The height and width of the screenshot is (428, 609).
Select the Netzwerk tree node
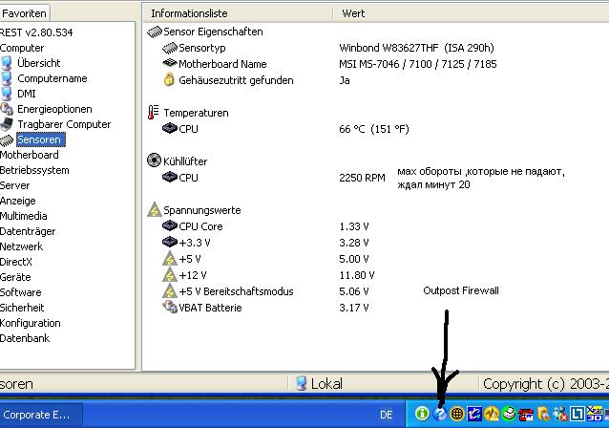22,246
